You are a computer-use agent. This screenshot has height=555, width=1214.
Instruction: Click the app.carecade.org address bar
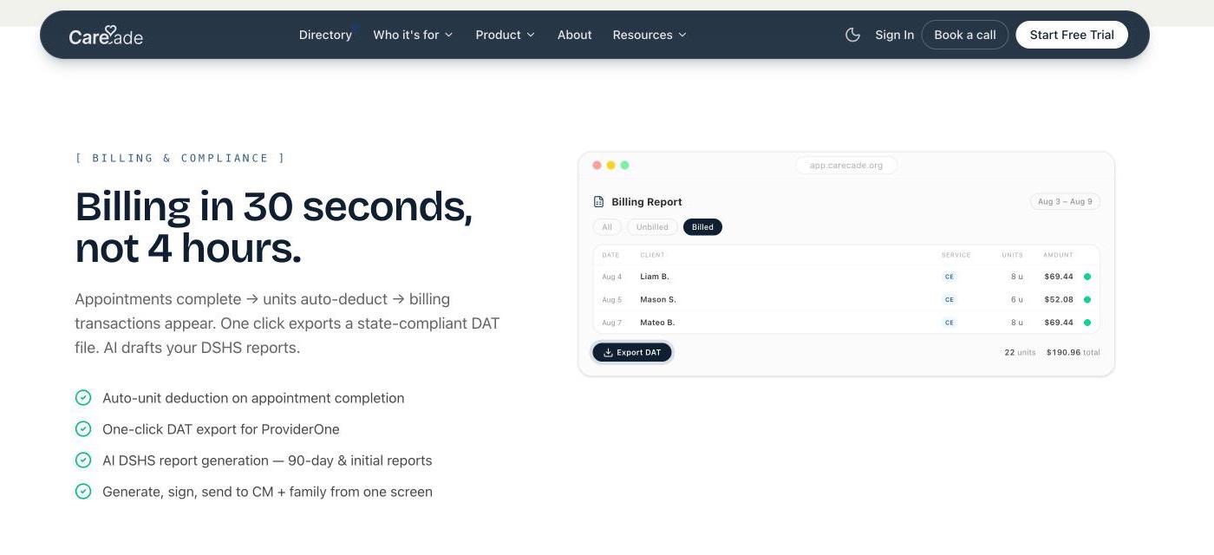tap(846, 165)
